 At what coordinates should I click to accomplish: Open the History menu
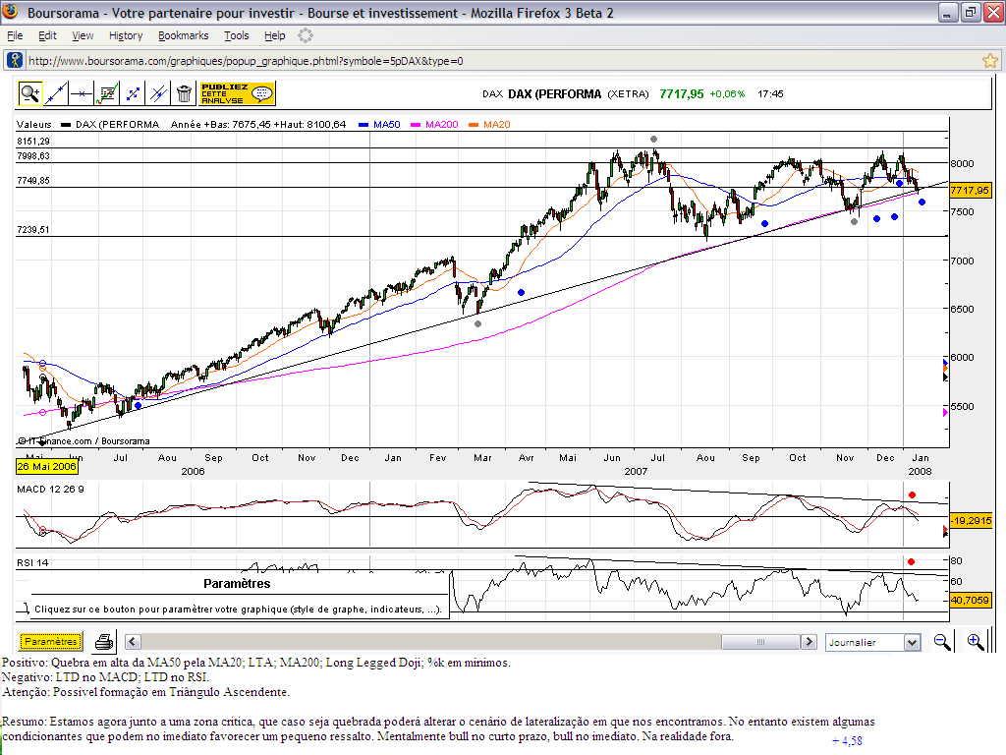coord(126,36)
